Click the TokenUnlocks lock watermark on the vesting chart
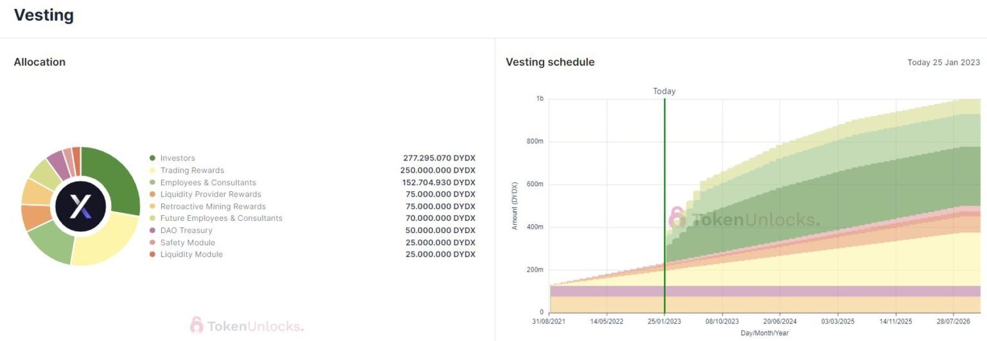987x341 pixels. [x=677, y=218]
